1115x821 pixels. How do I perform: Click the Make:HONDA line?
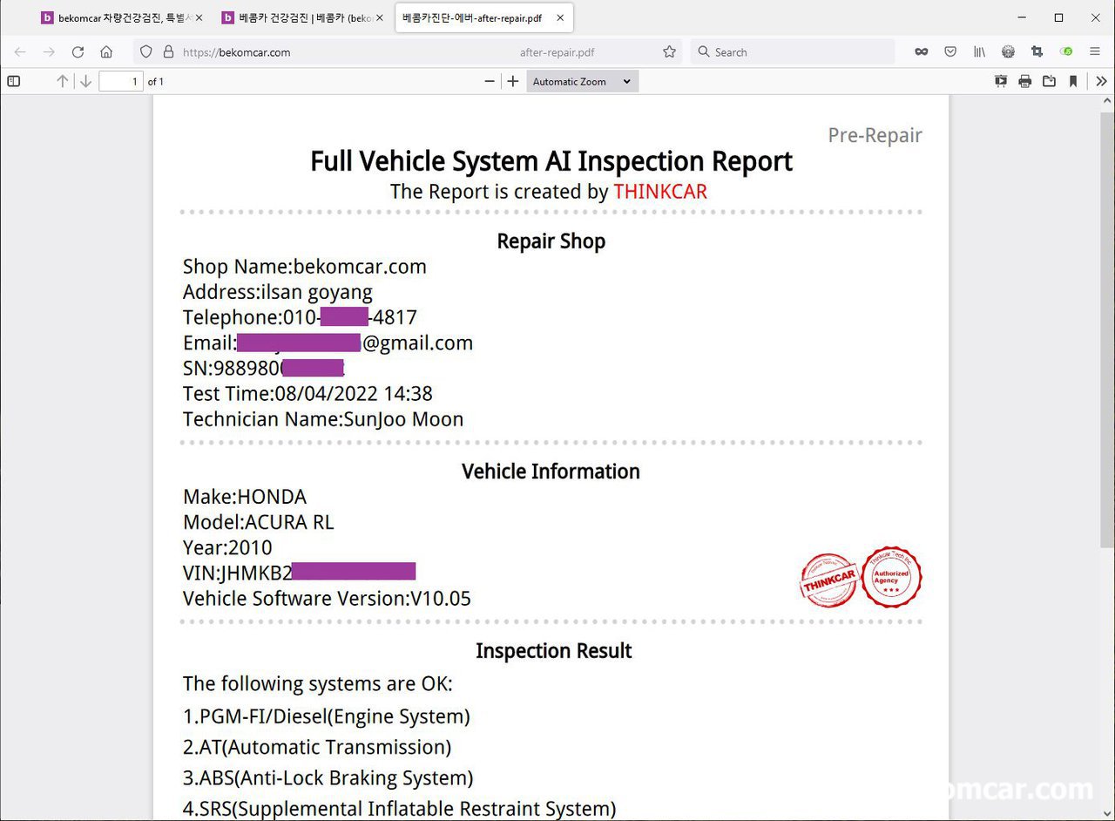[x=245, y=497]
